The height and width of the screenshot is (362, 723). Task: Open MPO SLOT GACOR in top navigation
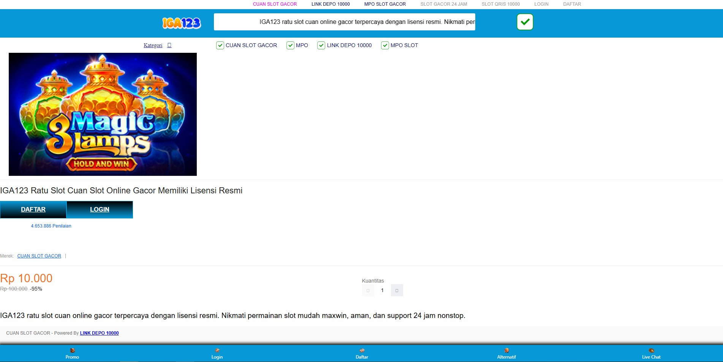point(385,4)
